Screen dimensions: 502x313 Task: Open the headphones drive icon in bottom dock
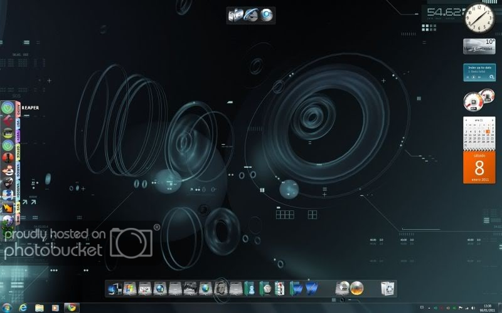[x=221, y=289]
